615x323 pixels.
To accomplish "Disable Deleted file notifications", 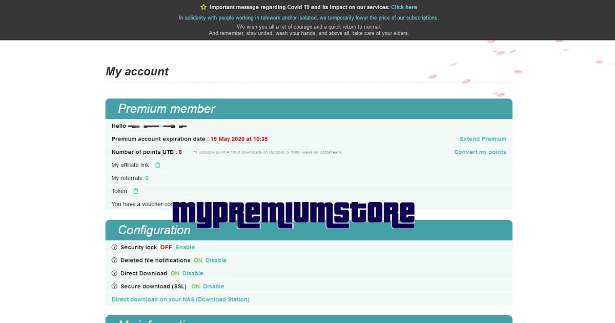I will click(x=216, y=260).
